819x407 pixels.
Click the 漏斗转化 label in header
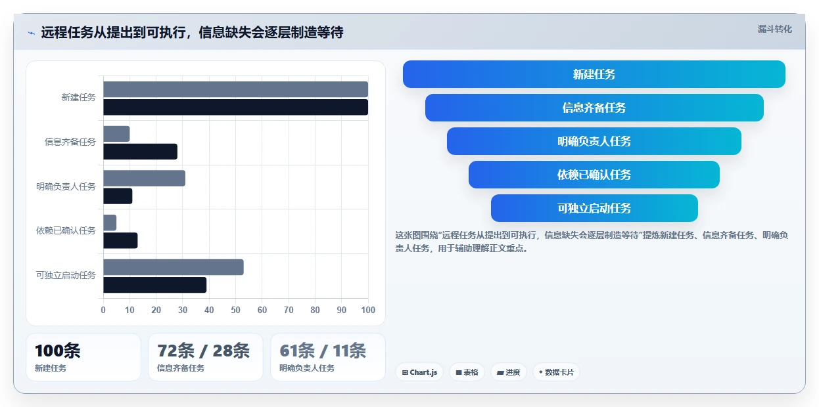[x=774, y=30]
